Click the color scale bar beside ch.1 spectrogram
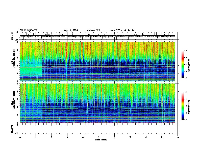Image resolution: width=200 pixels, height=154 pixels. pos(183,64)
